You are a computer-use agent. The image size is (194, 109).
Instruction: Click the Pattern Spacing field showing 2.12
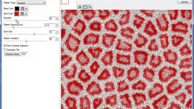50,25
